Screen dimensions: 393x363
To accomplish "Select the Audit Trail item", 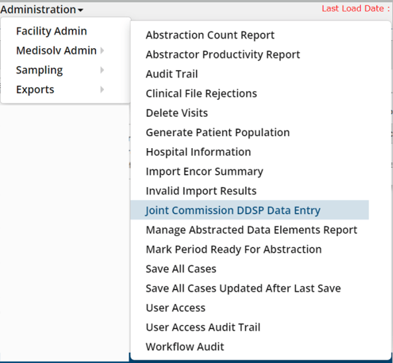I will click(172, 74).
